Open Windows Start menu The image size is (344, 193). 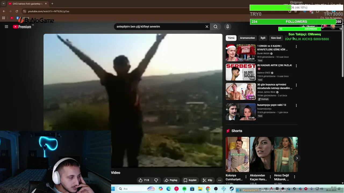pos(113,189)
